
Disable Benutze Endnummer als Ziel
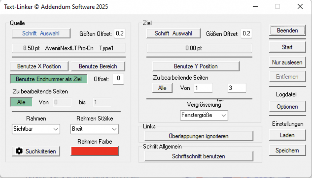48,79
